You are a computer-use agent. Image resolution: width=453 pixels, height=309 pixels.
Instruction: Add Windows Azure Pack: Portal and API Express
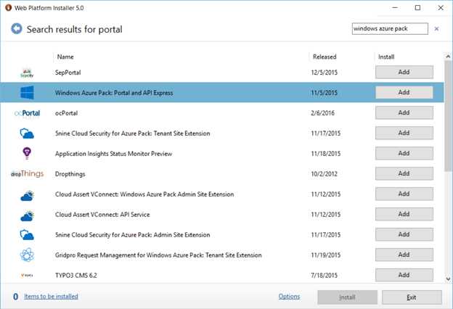pos(404,92)
